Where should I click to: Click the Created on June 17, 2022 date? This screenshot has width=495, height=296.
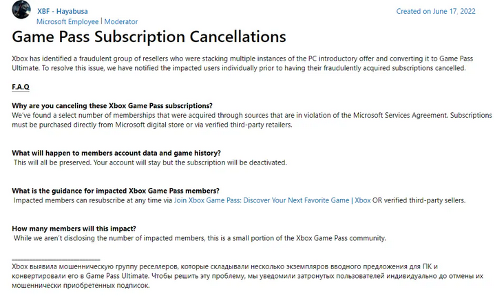point(436,12)
